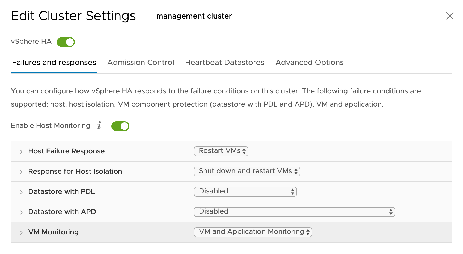Image resolution: width=463 pixels, height=254 pixels.
Task: Click the management cluster title text
Action: pyautogui.click(x=194, y=16)
